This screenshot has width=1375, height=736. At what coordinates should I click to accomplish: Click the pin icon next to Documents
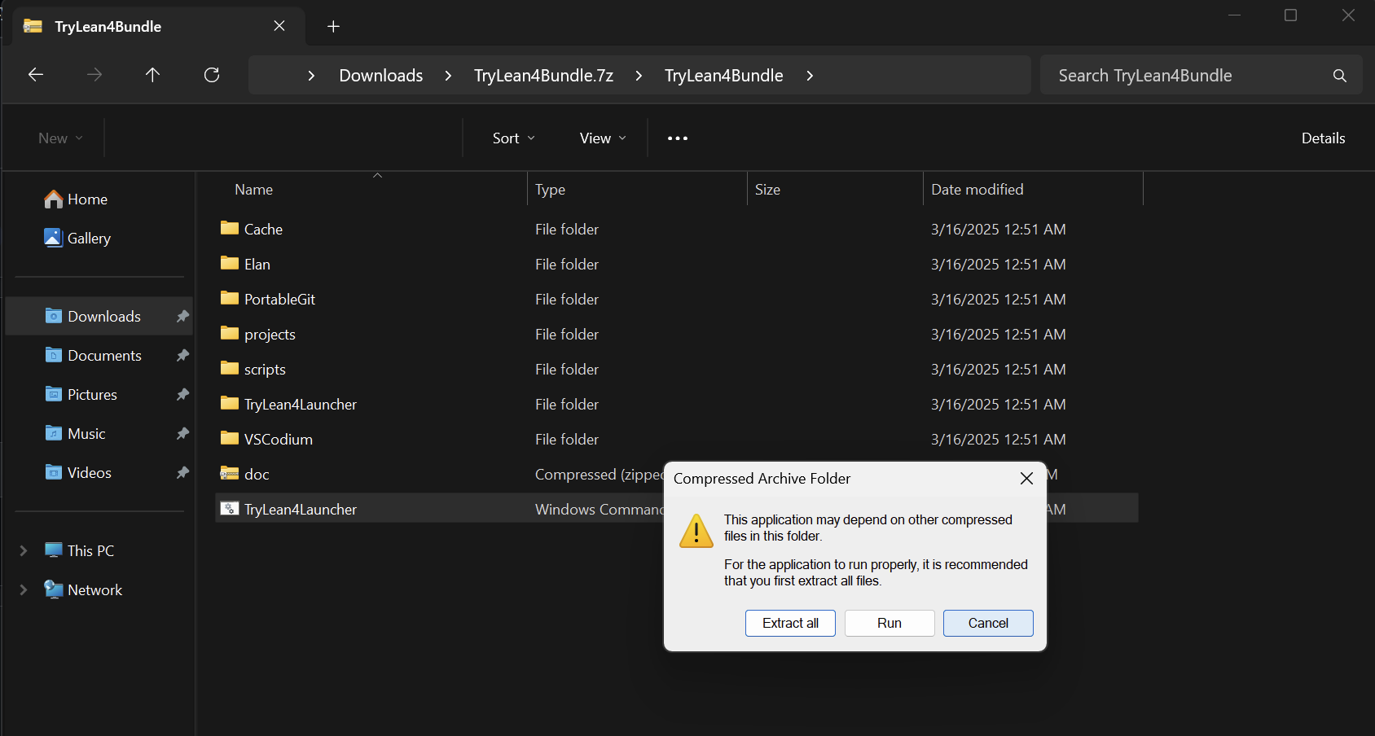(182, 355)
